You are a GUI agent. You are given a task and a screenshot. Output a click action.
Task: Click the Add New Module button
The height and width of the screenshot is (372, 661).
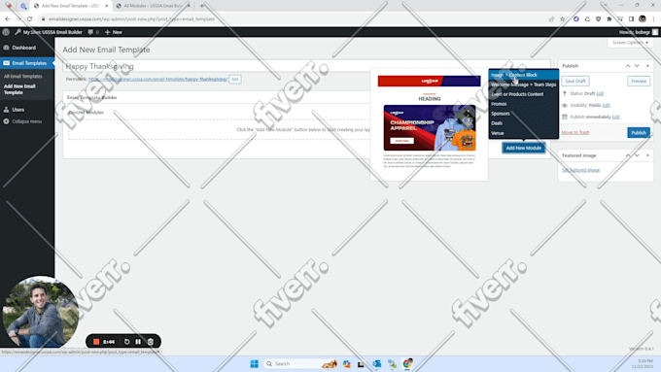pyautogui.click(x=524, y=148)
